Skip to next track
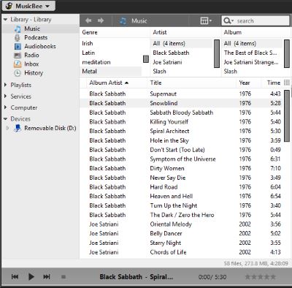292x288 pixels. tap(47, 277)
